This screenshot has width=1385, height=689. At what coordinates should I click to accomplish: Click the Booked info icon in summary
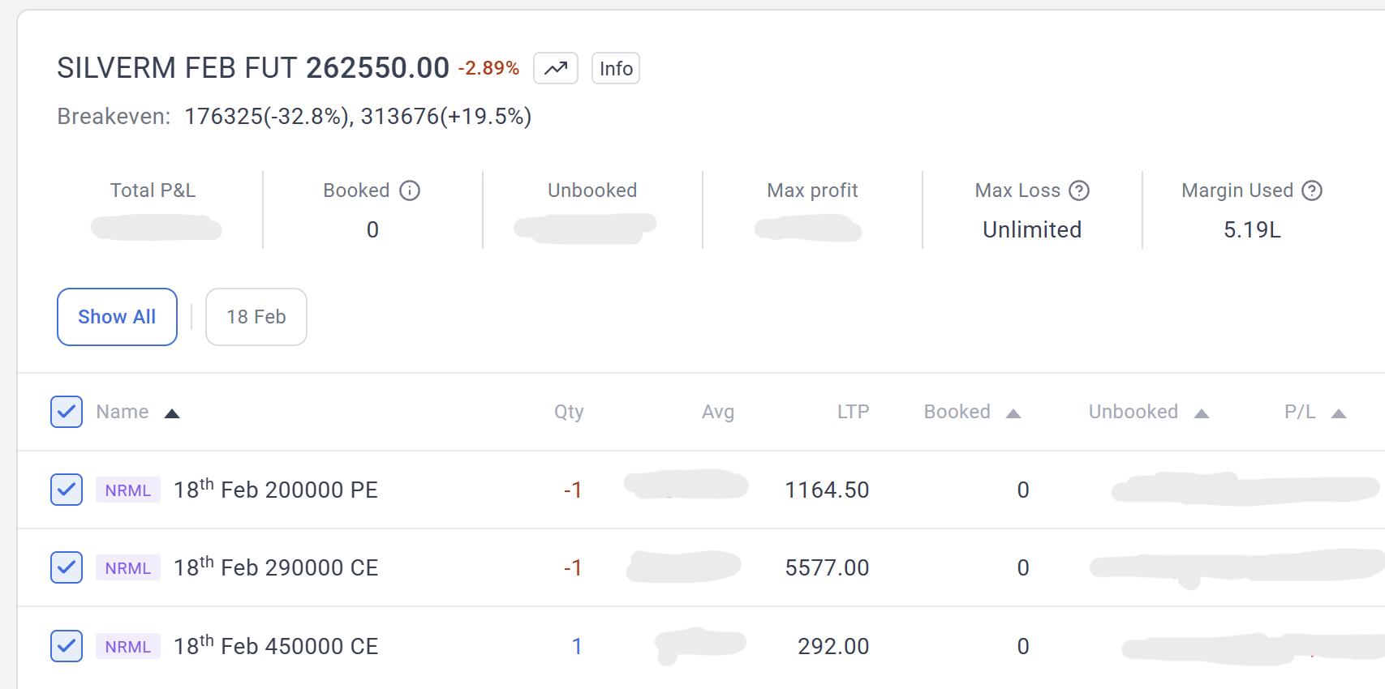[411, 190]
